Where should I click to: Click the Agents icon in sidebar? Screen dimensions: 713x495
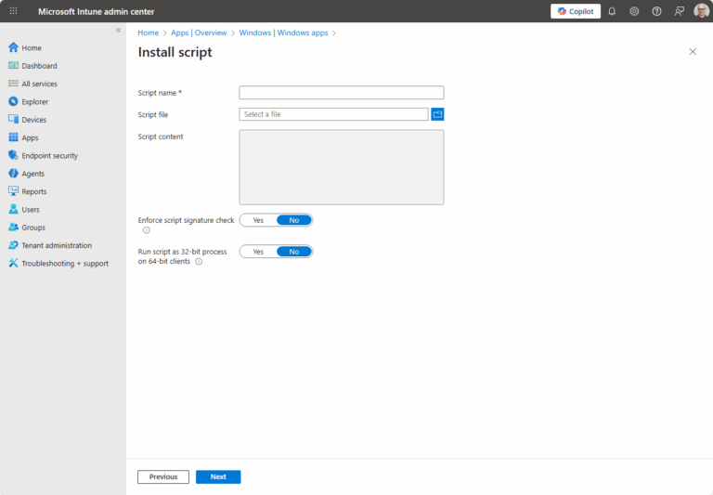coord(13,174)
